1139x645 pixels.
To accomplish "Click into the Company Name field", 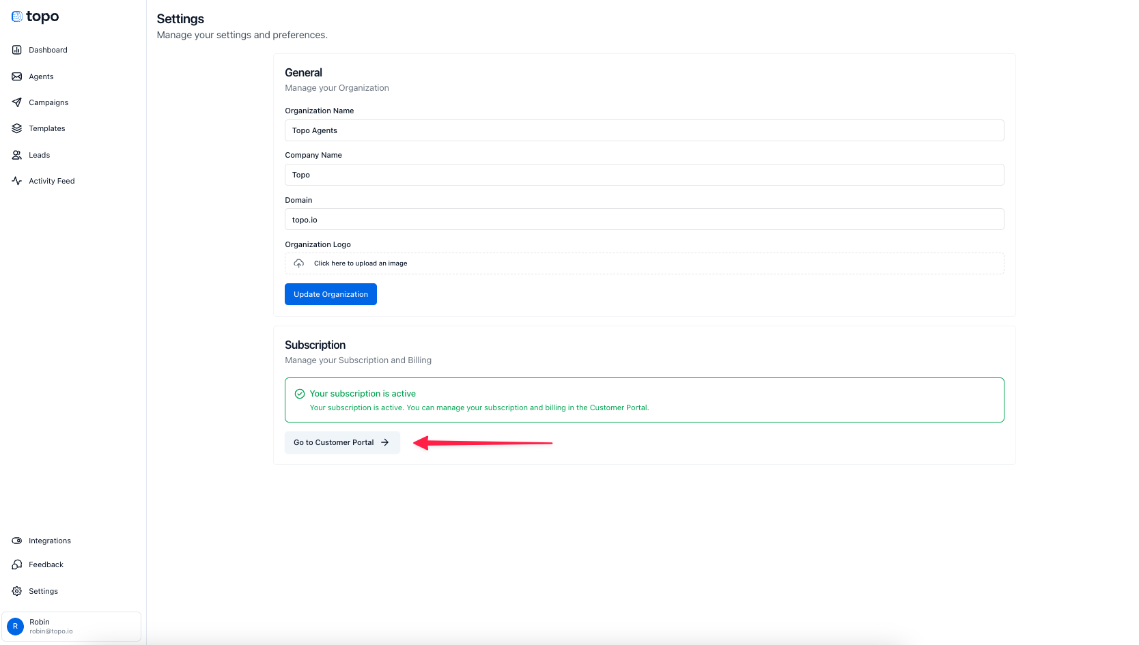I will [x=644, y=175].
